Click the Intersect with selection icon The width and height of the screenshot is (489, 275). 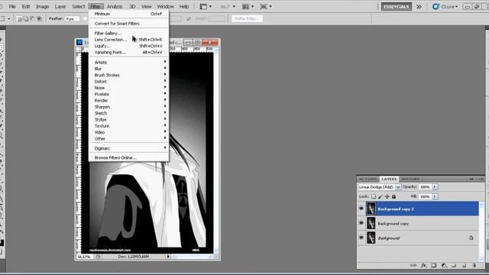pyautogui.click(x=39, y=18)
